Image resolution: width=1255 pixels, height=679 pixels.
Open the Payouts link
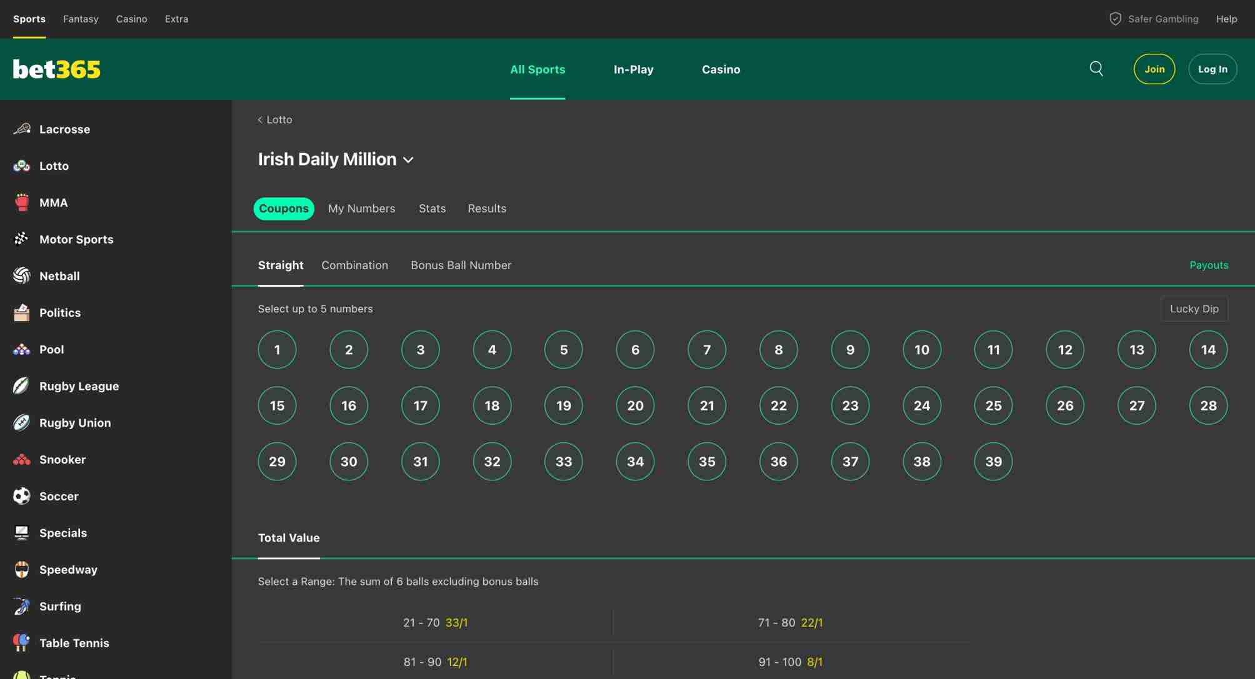tap(1209, 265)
